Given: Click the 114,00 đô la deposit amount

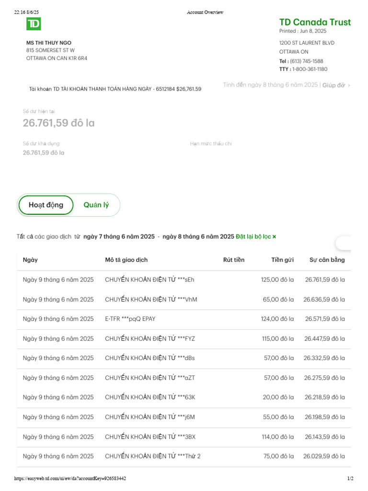Looking at the screenshot, I should point(278,437).
